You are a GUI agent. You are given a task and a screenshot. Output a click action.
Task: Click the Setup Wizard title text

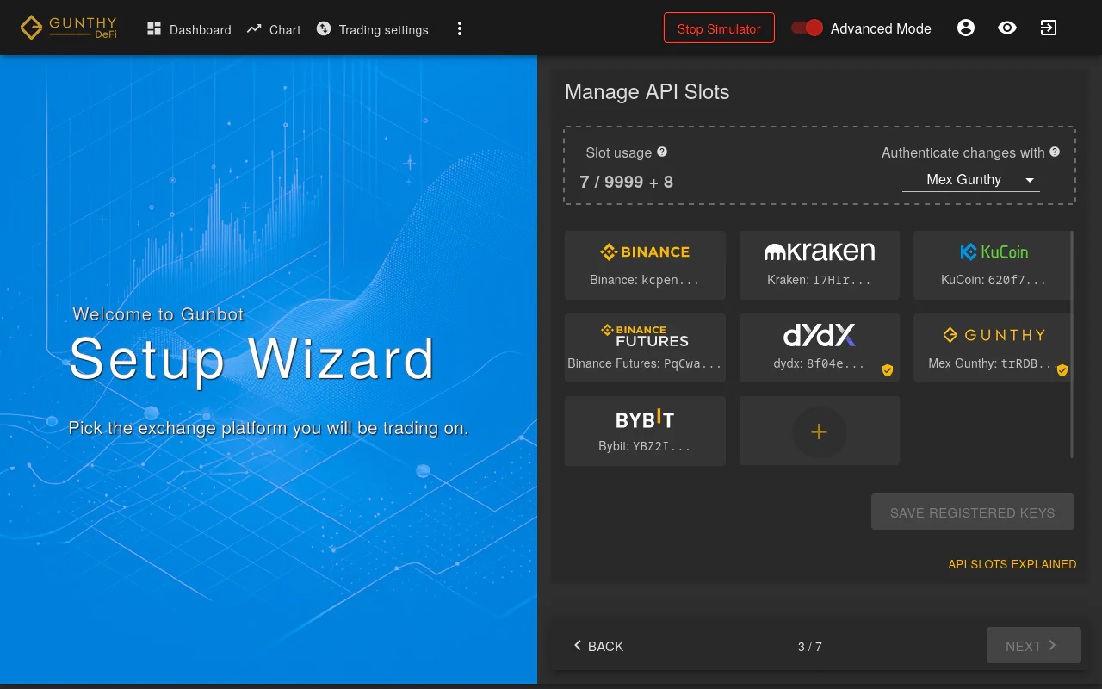pos(252,359)
